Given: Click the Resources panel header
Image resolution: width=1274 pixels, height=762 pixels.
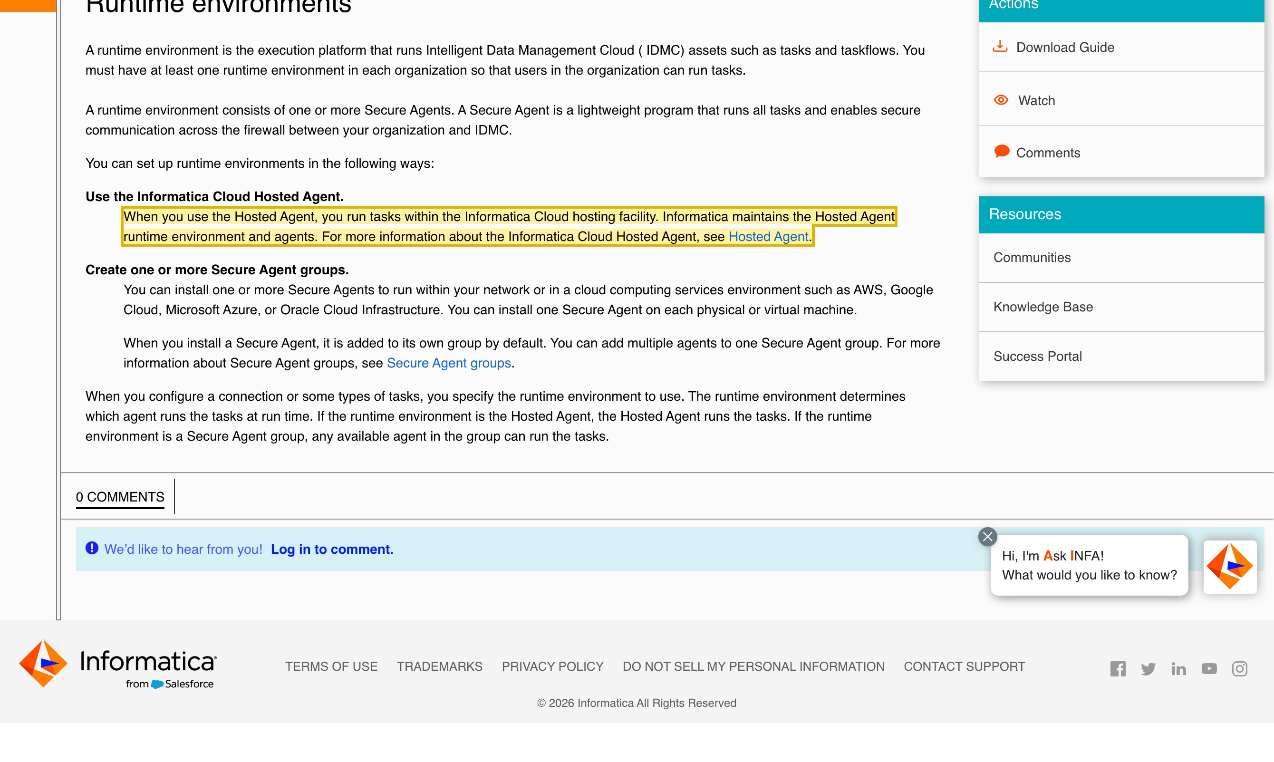Looking at the screenshot, I should tap(1121, 214).
